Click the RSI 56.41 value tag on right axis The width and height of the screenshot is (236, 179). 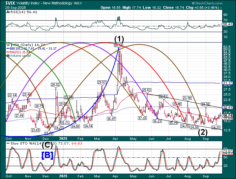click(x=228, y=24)
